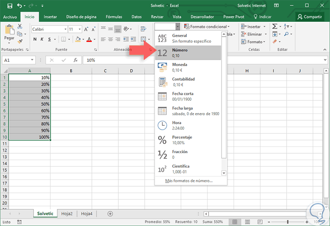The image size is (330, 226).
Task: Add a new sheet with plus icon
Action: pyautogui.click(x=110, y=213)
